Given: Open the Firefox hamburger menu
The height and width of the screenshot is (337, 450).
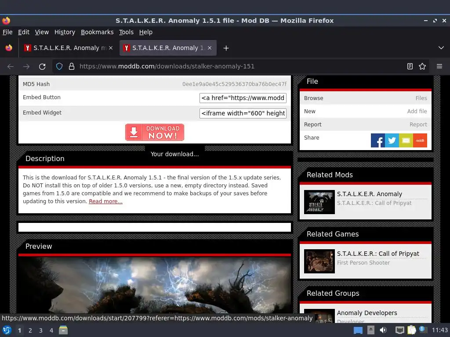Looking at the screenshot, I should click(x=439, y=67).
